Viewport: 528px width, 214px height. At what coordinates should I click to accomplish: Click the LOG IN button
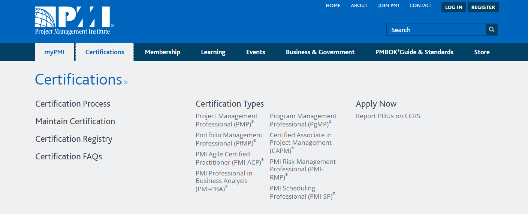[453, 7]
